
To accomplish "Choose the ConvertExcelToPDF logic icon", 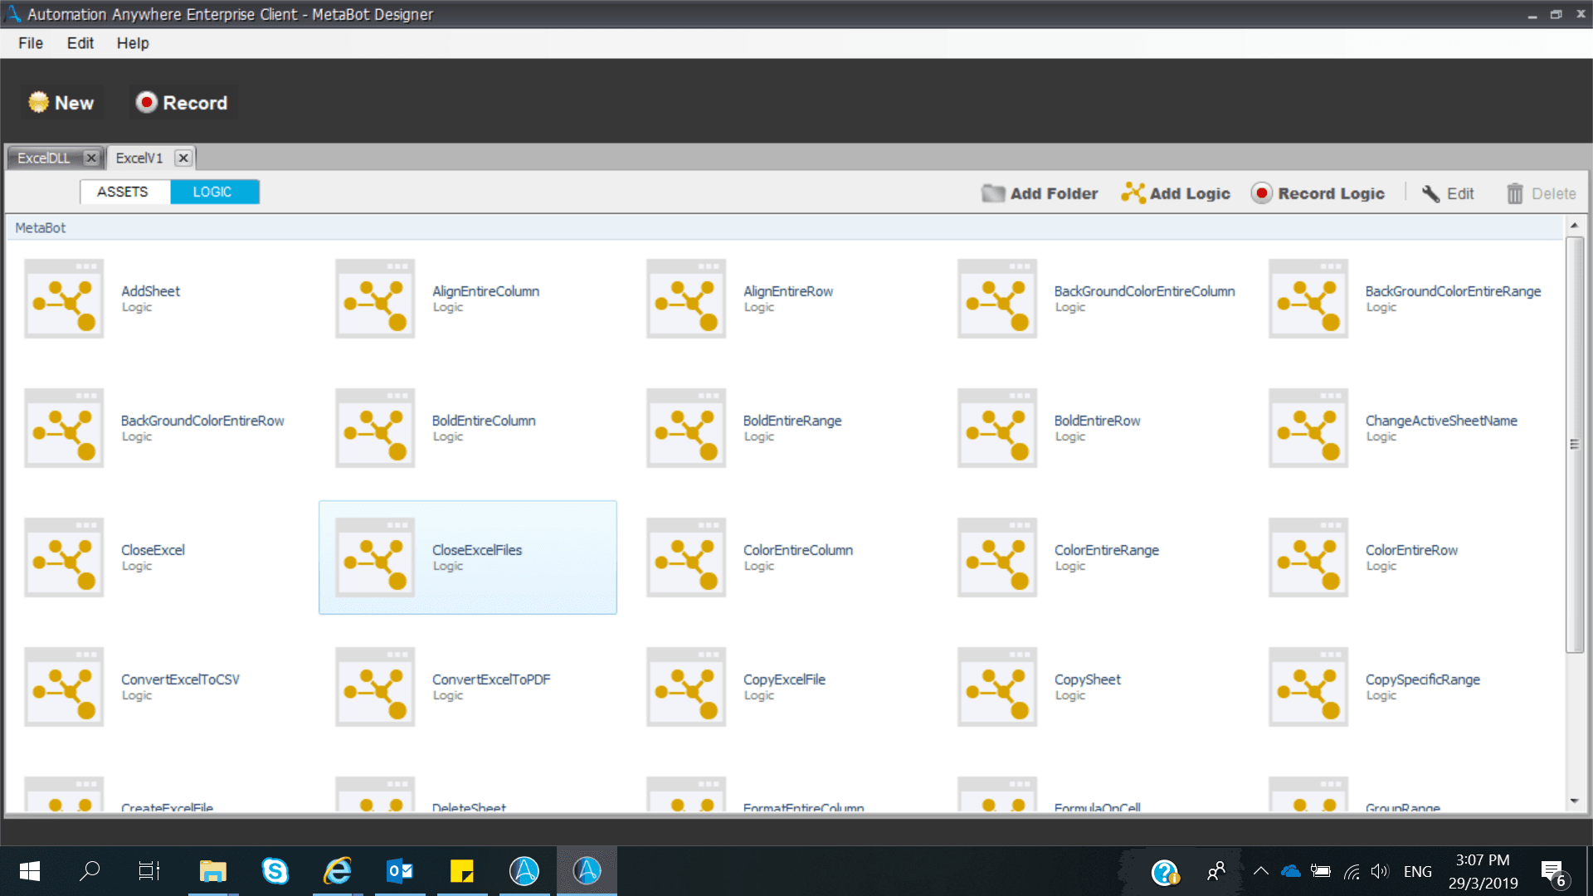I will click(x=375, y=687).
